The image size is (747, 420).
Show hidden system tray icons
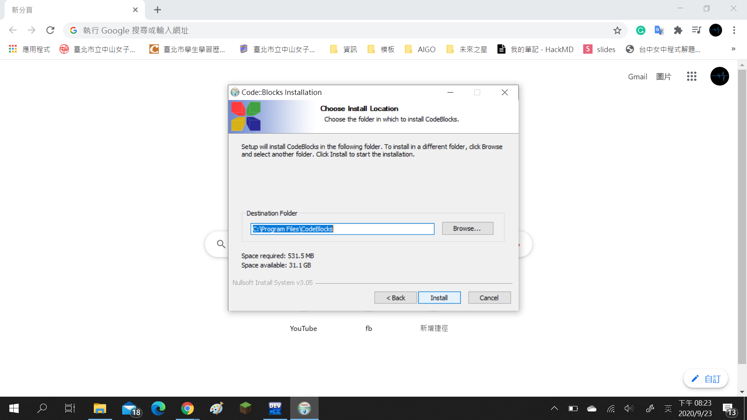[x=554, y=408]
